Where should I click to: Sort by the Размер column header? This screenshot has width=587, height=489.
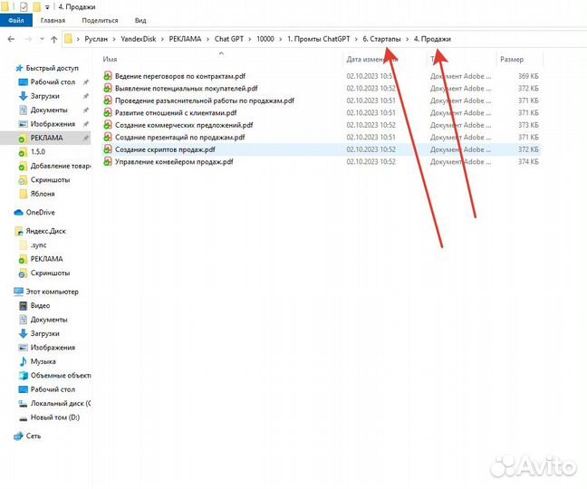pyautogui.click(x=511, y=59)
